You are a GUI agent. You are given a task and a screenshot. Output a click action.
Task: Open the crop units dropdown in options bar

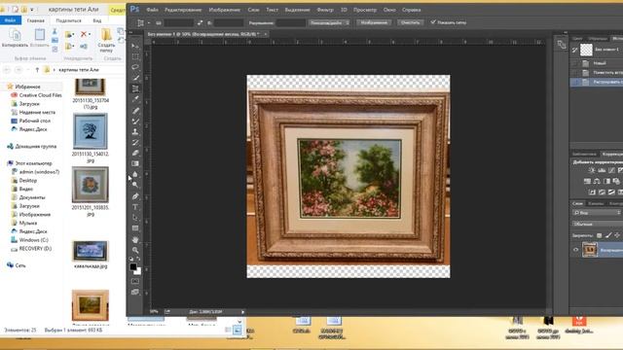pyautogui.click(x=329, y=22)
